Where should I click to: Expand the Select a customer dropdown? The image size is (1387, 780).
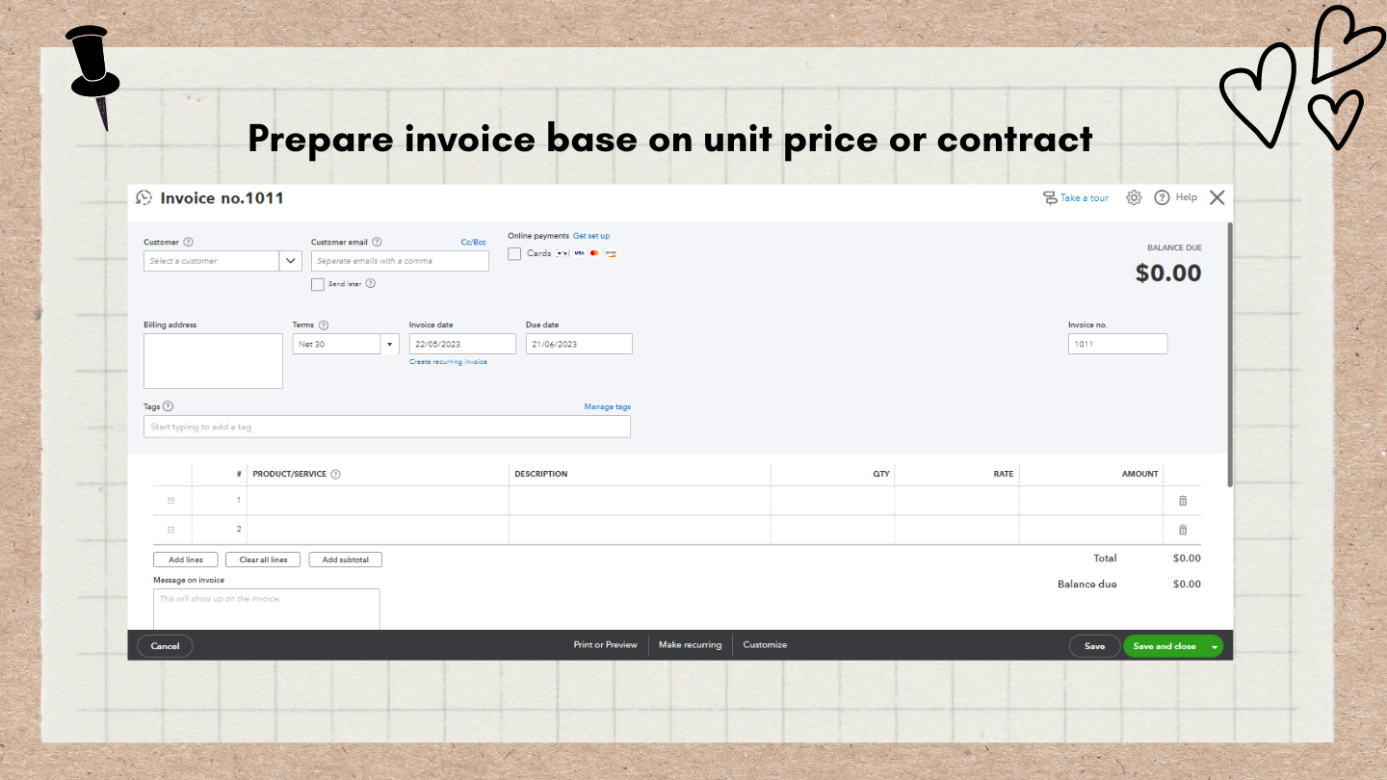291,261
